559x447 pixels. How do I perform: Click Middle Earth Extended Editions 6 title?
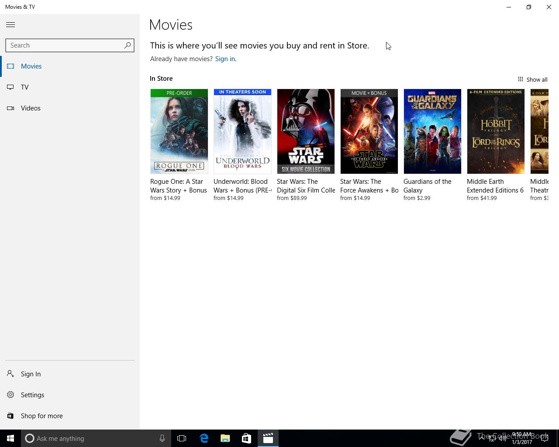pos(495,186)
